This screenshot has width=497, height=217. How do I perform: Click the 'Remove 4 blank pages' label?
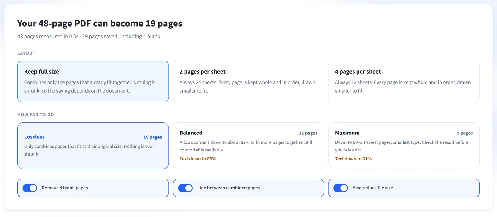tap(65, 188)
